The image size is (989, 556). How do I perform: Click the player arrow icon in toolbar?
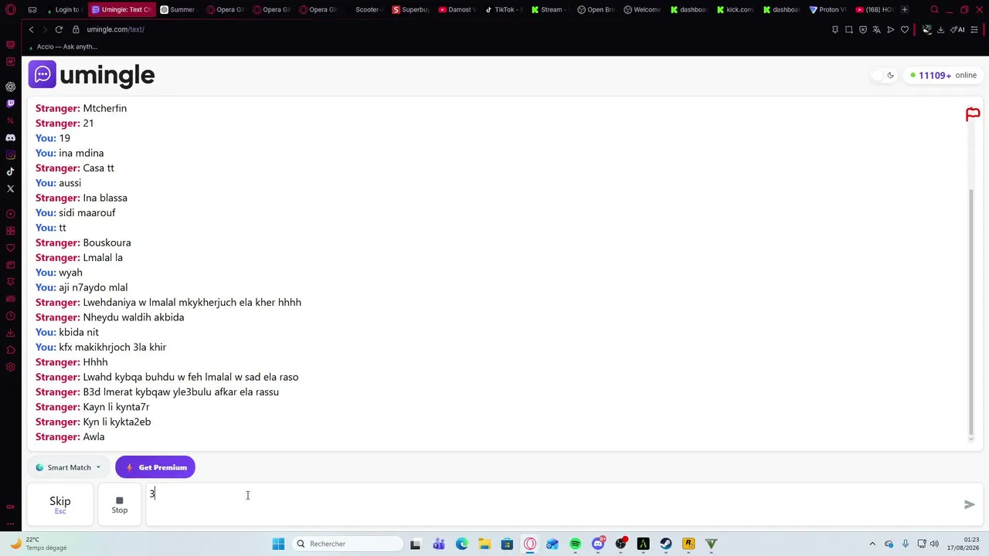coord(891,29)
